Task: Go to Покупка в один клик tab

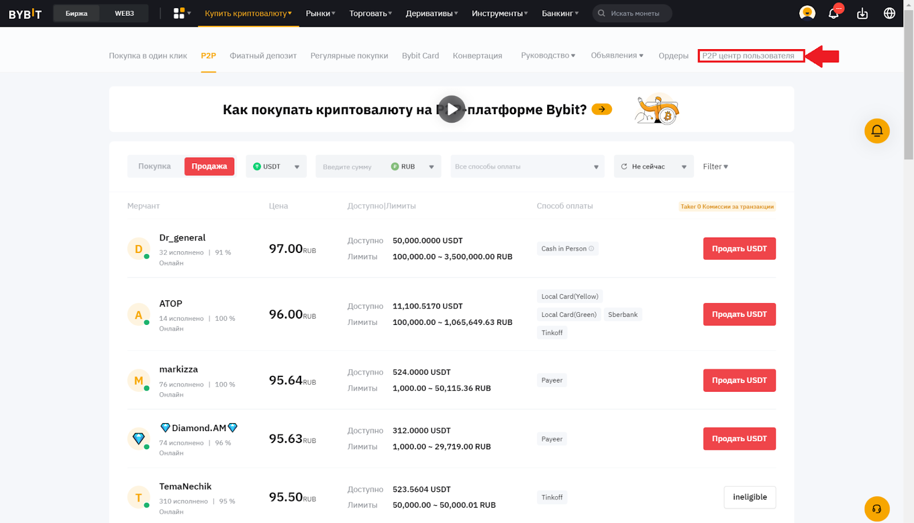Action: [148, 55]
